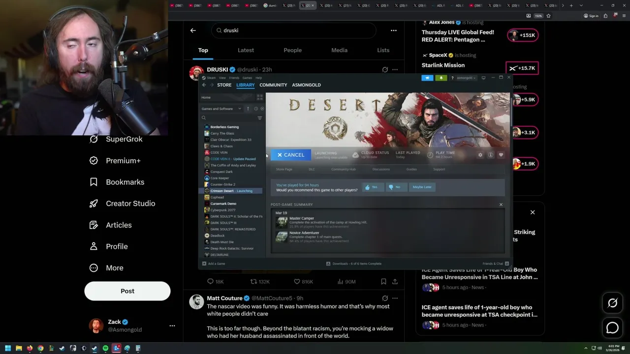Switch to the People tab on X
Screen dimensions: 630x354
pos(292,50)
